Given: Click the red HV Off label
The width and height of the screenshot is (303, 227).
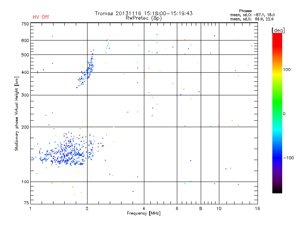Looking at the screenshot, I should point(41,17).
